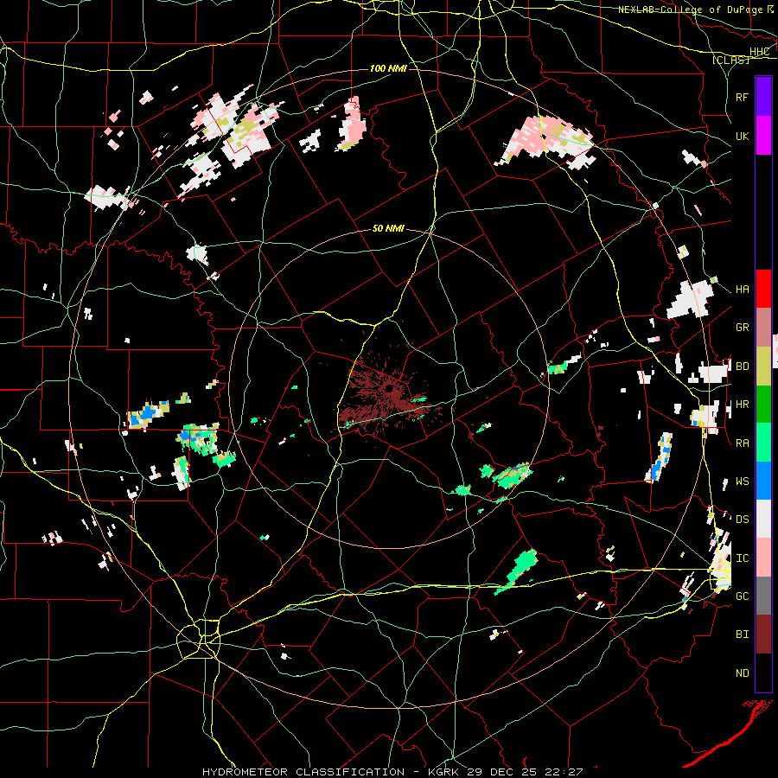Click the RA legend label
The height and width of the screenshot is (778, 778).
click(x=742, y=443)
